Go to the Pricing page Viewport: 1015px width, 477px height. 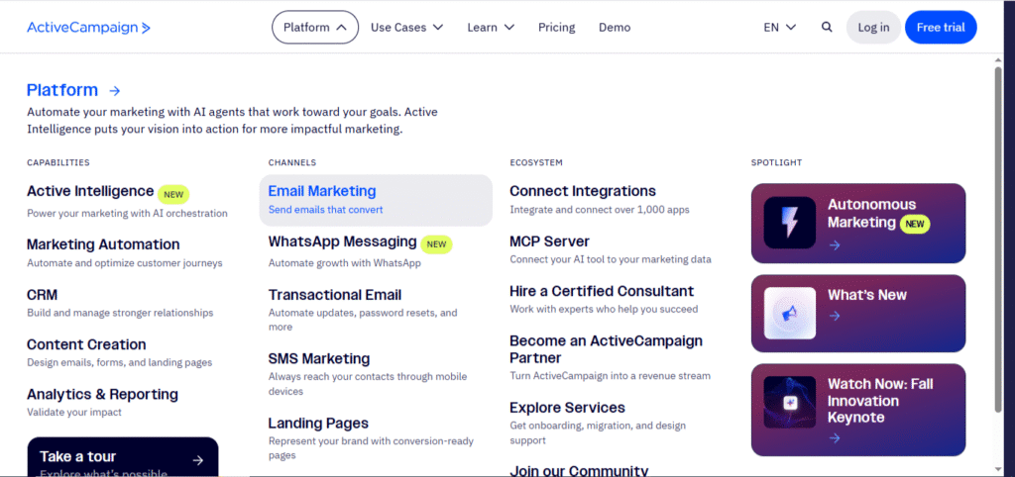[x=557, y=27]
